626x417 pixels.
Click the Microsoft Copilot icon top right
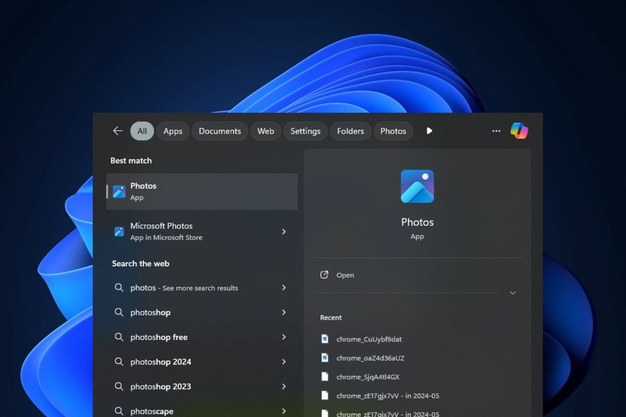(519, 131)
